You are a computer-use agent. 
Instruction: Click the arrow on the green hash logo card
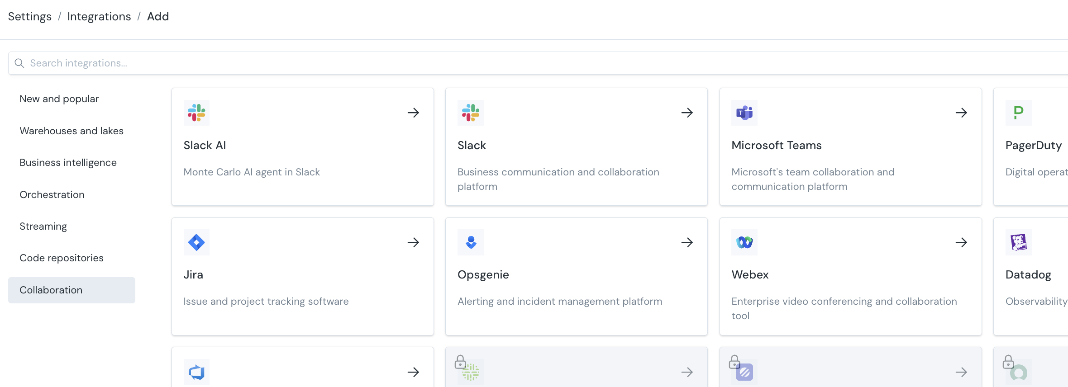click(687, 372)
